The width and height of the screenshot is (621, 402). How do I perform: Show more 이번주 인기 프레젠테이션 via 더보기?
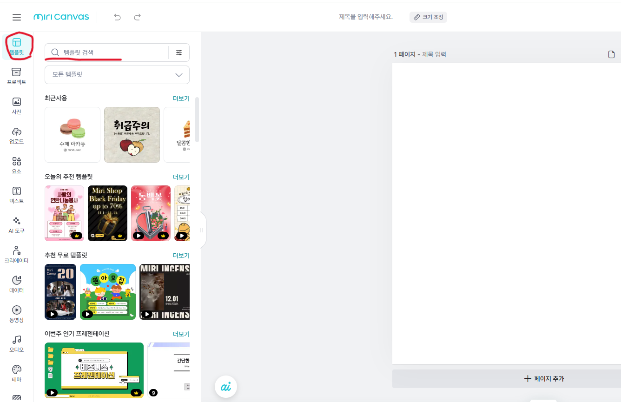181,334
